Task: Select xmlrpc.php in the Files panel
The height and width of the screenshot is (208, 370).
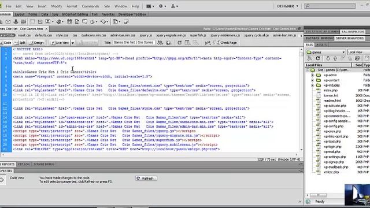Action: pyautogui.click(x=331, y=172)
